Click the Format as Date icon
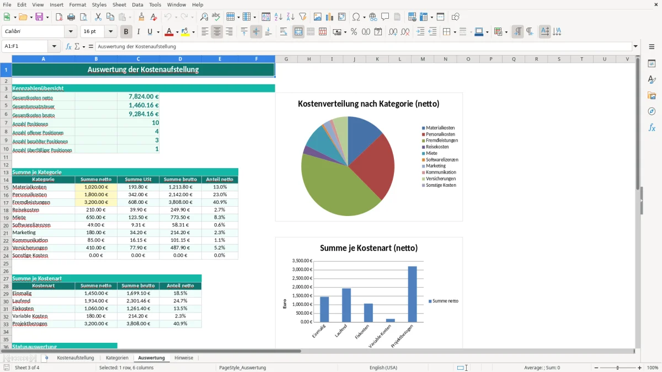The image size is (662, 372). click(x=378, y=32)
